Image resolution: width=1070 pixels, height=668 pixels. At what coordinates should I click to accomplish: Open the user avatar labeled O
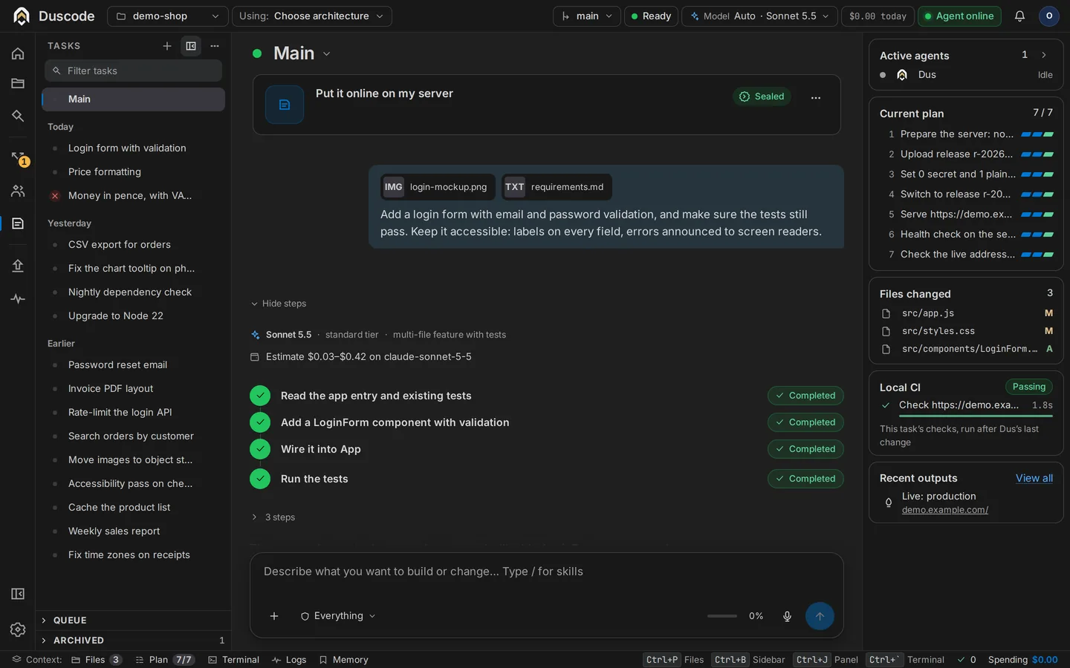(x=1049, y=16)
